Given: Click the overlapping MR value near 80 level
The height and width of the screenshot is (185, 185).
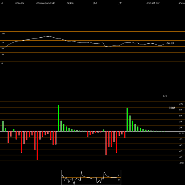Looking at the screenshot, I should [172, 108].
